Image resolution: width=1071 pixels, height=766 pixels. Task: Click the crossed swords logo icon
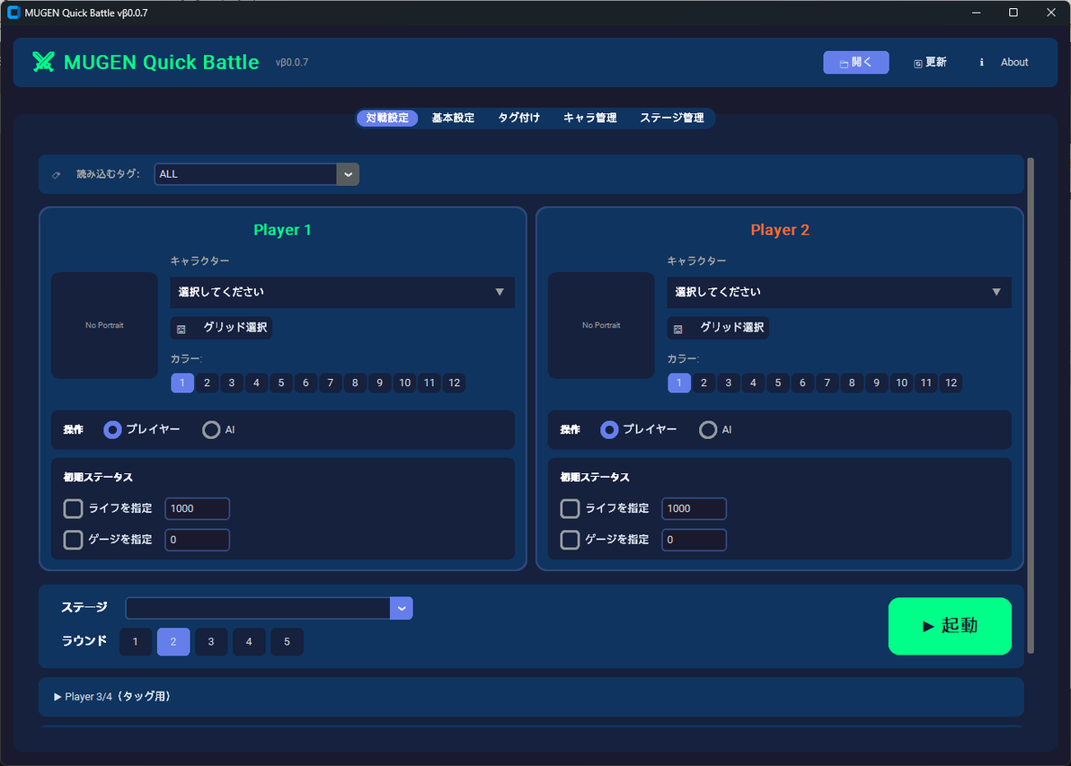click(x=43, y=62)
